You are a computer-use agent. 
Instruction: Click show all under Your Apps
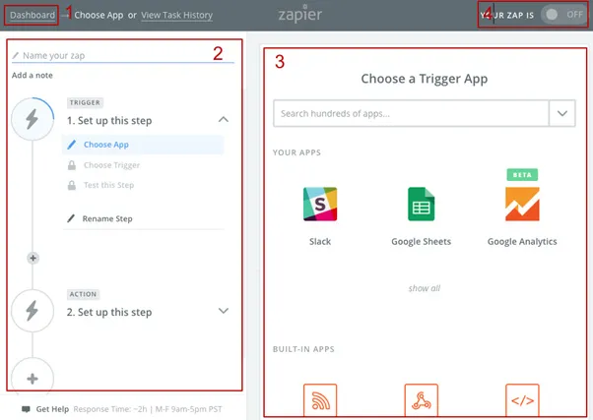[425, 288]
